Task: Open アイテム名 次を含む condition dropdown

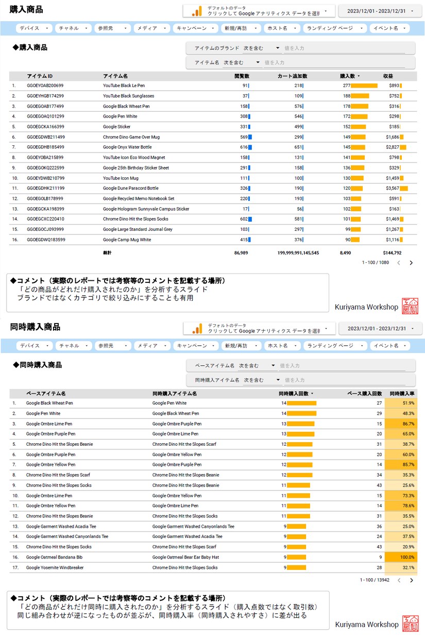Action: (242, 62)
